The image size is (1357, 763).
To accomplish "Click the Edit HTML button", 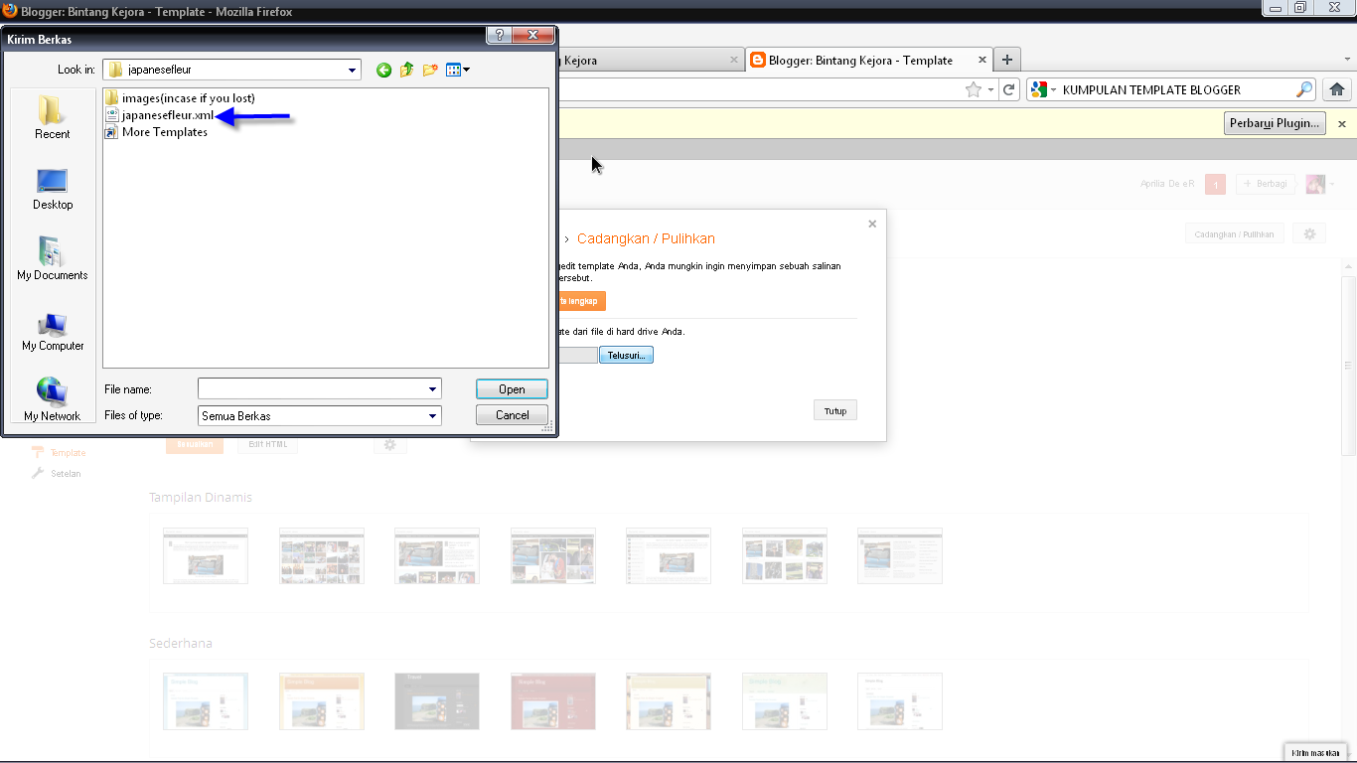I will 268,444.
